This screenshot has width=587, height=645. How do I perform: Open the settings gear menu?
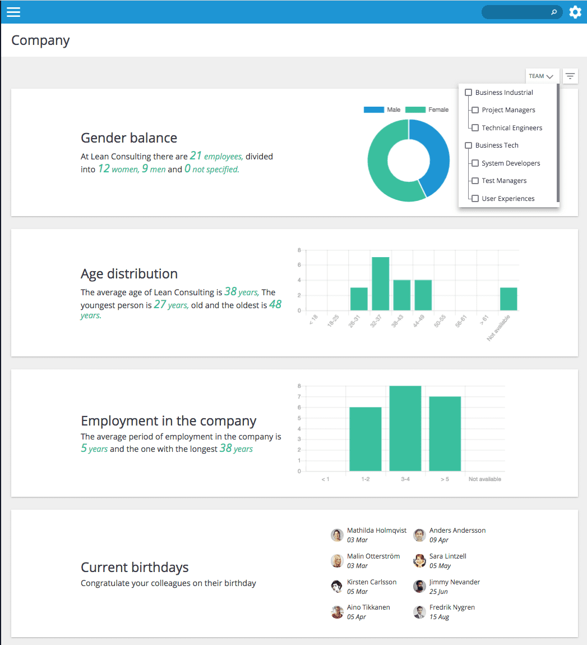[x=575, y=12]
